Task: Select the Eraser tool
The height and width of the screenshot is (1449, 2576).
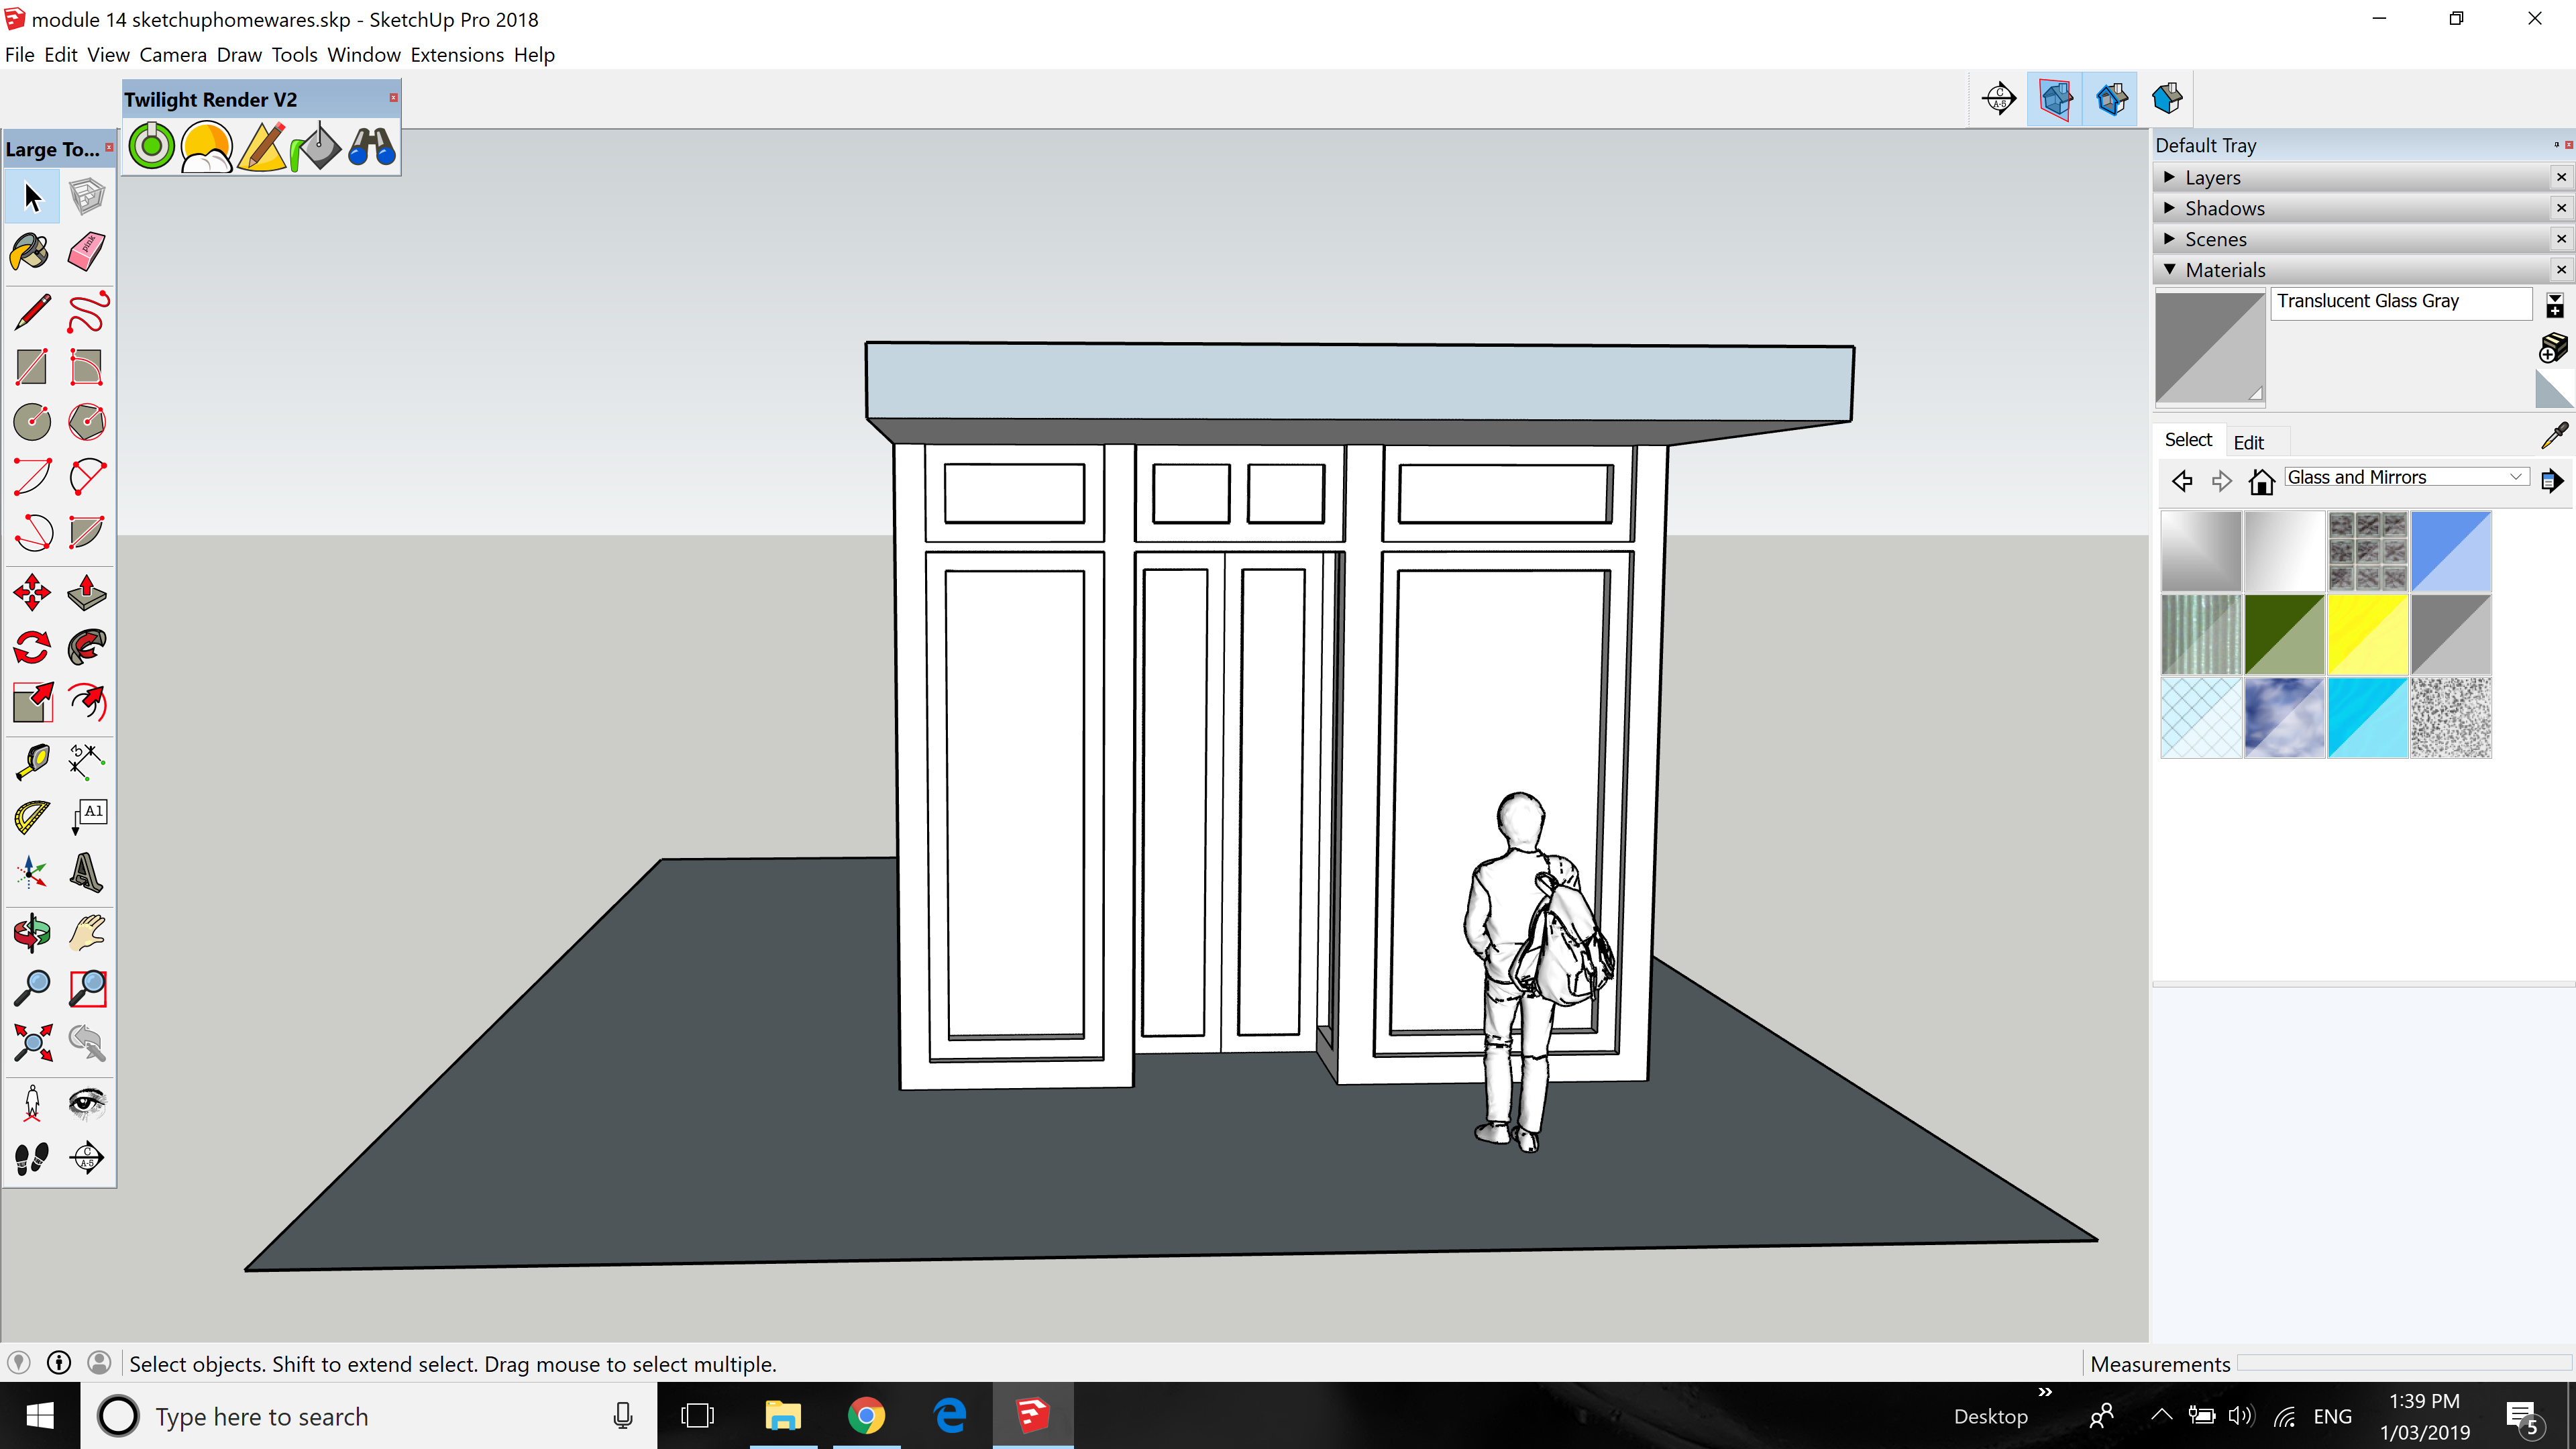Action: (86, 251)
